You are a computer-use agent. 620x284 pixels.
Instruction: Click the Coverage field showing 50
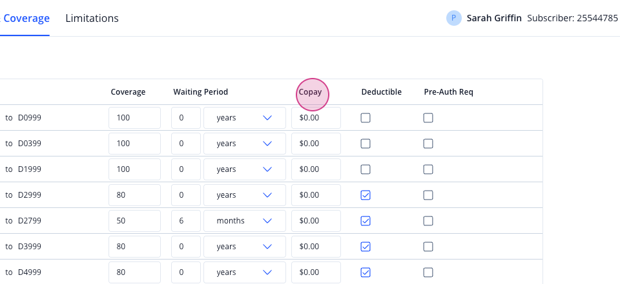coord(134,220)
